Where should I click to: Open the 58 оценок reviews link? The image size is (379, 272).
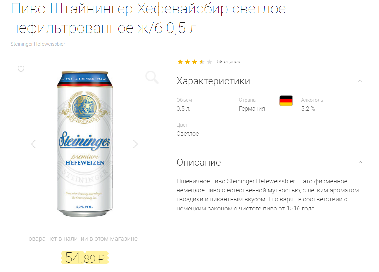tap(229, 62)
